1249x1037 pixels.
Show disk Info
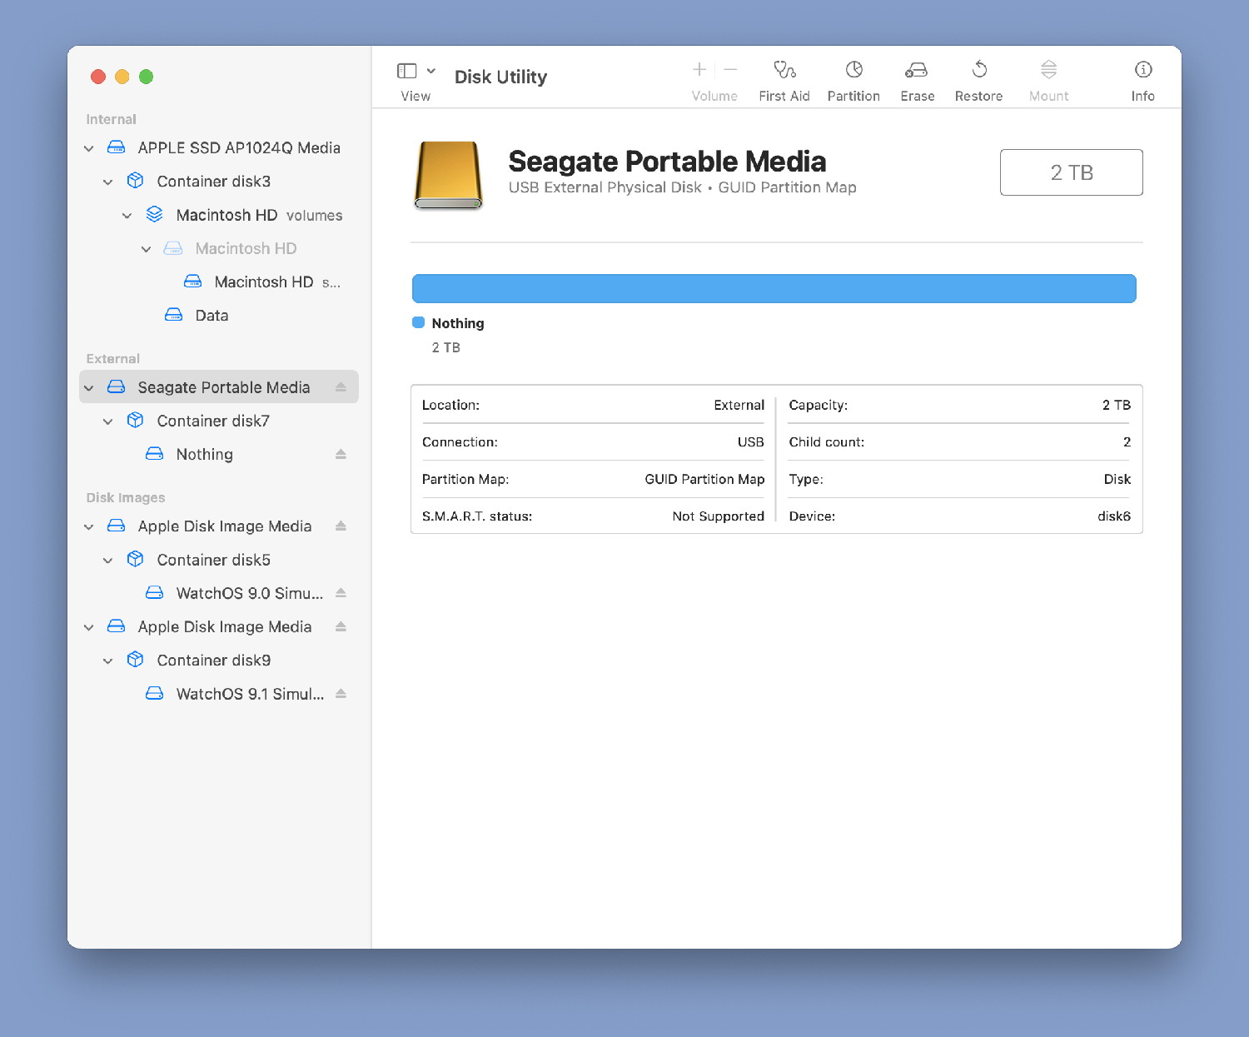point(1143,69)
